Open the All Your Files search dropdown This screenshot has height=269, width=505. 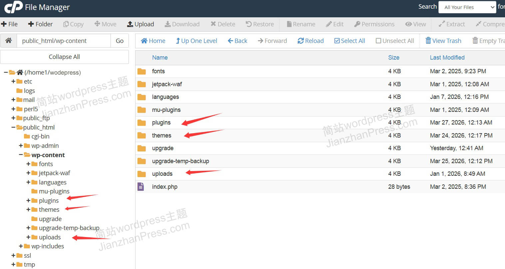pos(467,7)
